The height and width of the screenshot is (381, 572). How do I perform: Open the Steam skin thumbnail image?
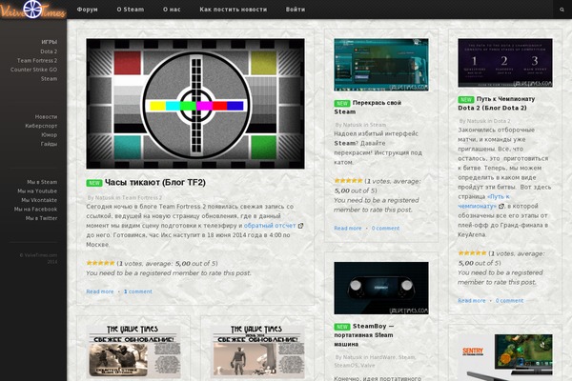coord(381,65)
